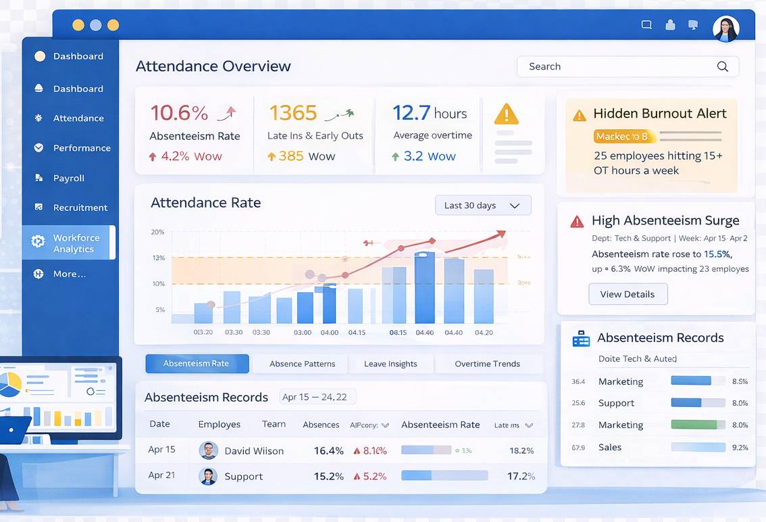Switch to the Leave Insights tab
This screenshot has height=522, width=766.
[390, 364]
